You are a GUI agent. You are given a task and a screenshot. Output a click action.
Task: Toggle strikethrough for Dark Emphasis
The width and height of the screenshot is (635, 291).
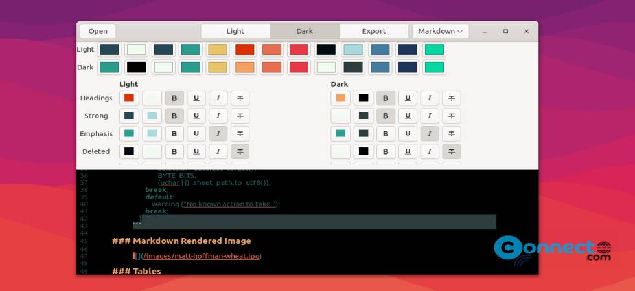point(451,133)
